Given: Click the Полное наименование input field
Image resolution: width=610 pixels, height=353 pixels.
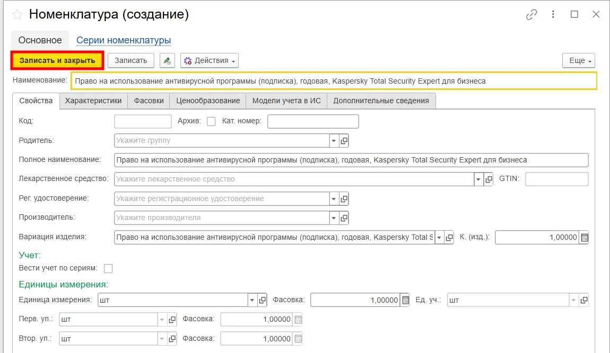Looking at the screenshot, I should click(x=351, y=160).
